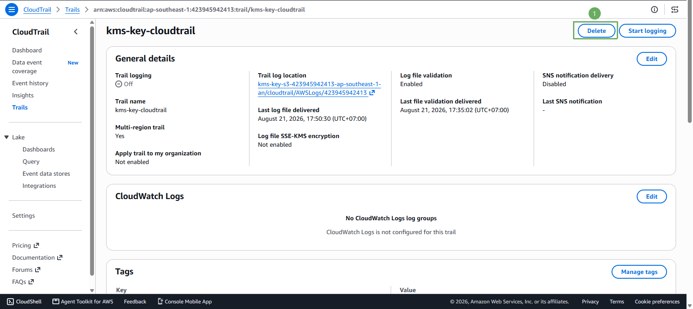Open Insights in the sidebar
This screenshot has width=693, height=309.
coord(23,95)
